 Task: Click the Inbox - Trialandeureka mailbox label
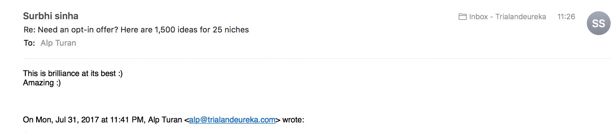pyautogui.click(x=507, y=17)
